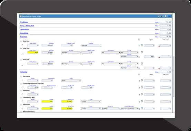
Task: Open the Lamination - Box Type dropdown showing Gloss
Action: tap(91, 101)
